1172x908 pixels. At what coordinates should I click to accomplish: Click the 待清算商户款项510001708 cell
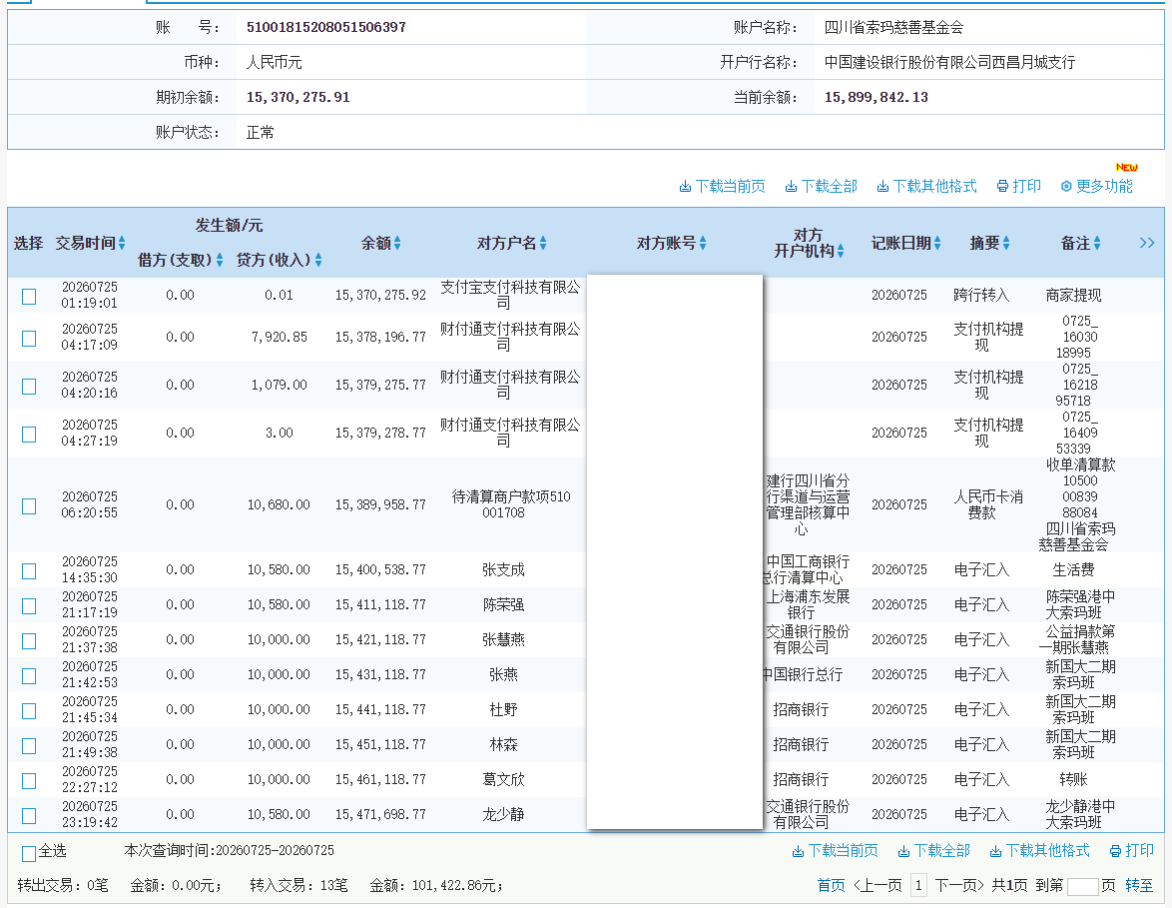pos(510,504)
